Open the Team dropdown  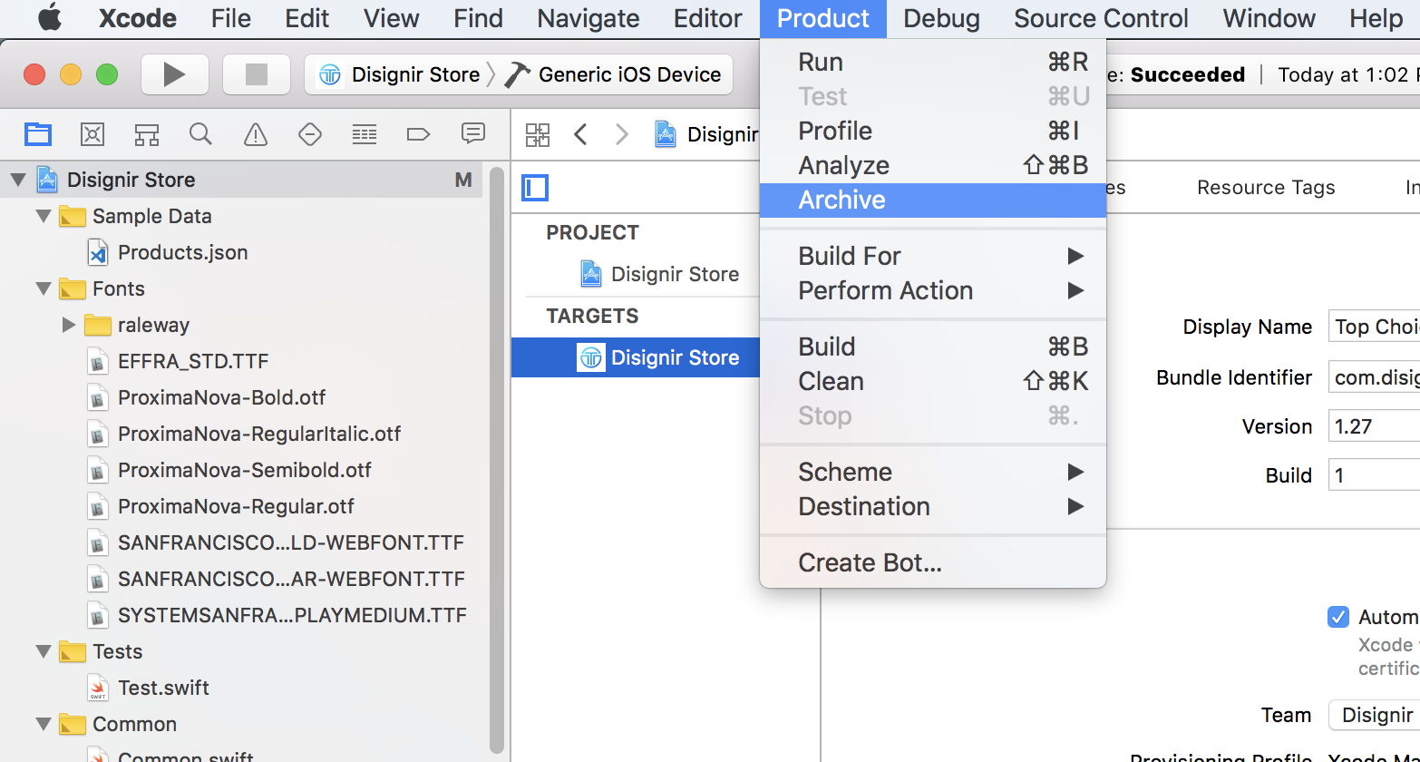tap(1374, 715)
